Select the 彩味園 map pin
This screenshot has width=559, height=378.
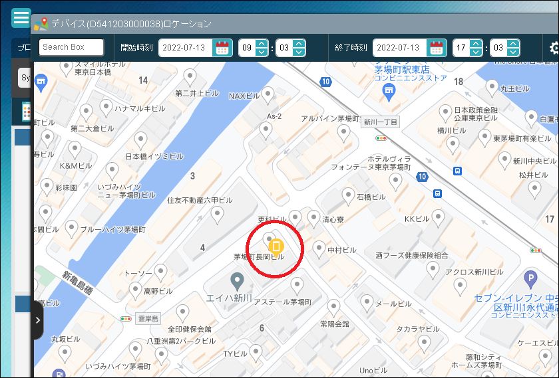pos(47,187)
